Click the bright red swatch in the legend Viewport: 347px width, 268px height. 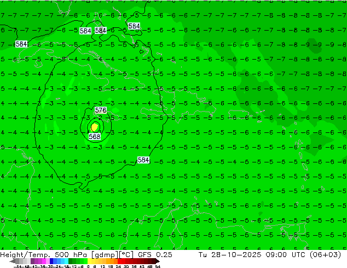coord(119,261)
